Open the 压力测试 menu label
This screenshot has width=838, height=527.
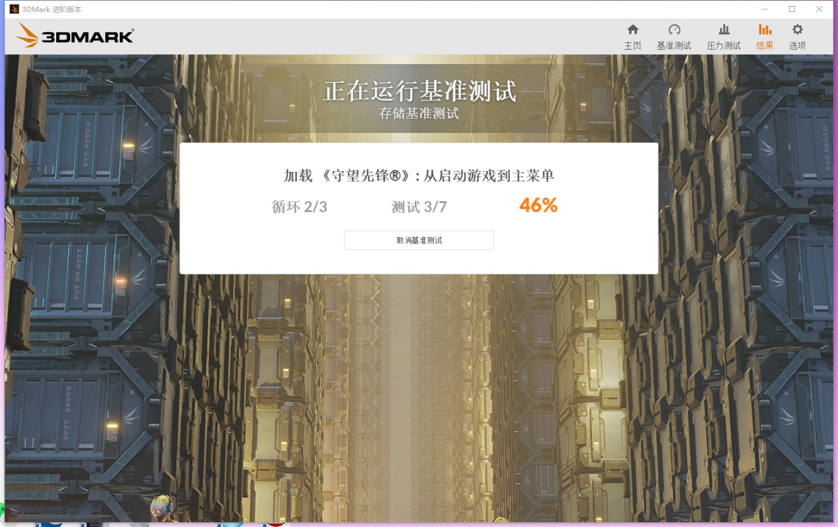click(x=723, y=45)
